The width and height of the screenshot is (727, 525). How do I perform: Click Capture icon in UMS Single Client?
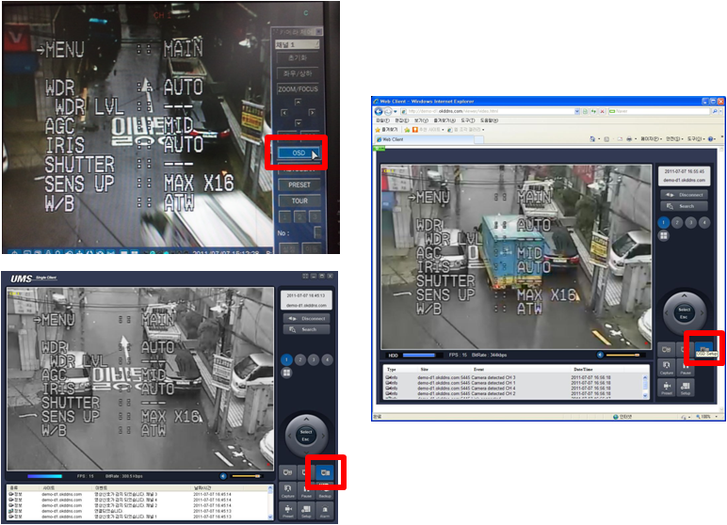(x=287, y=491)
